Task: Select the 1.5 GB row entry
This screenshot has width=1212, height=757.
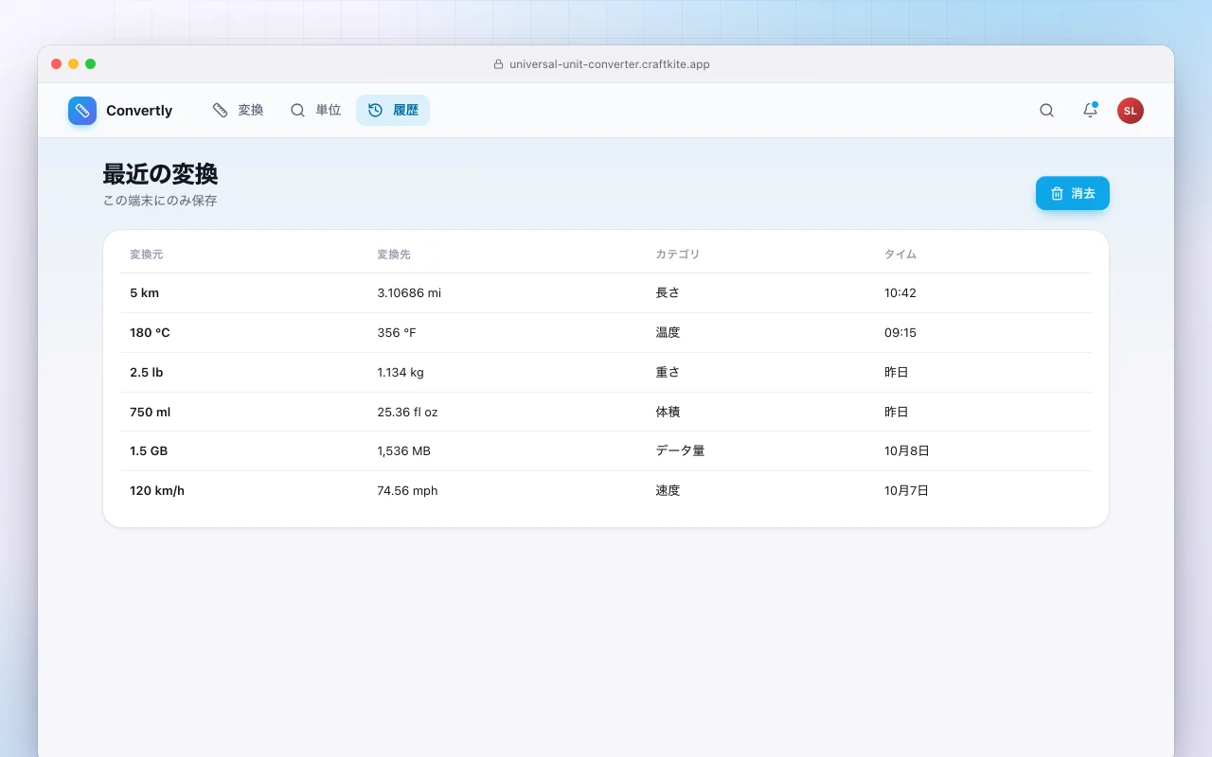Action: coord(606,451)
